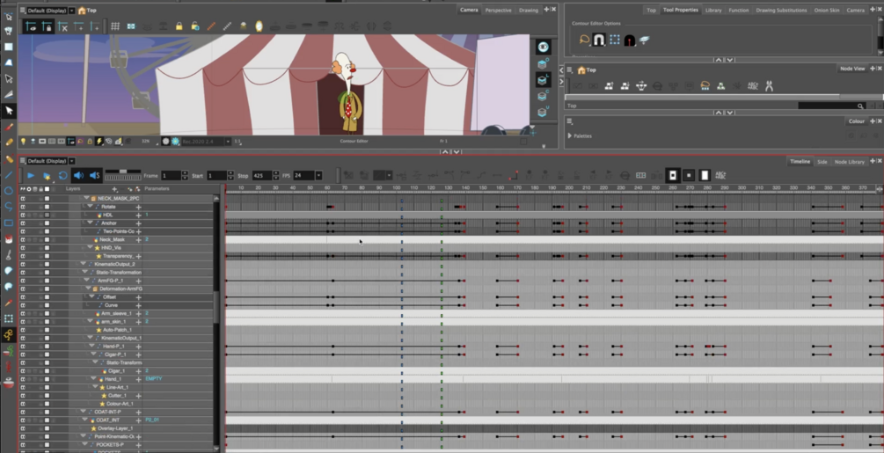Screen dimensions: 884x453
Task: Click the ABC icon in Timeline toolbar
Action: [720, 176]
